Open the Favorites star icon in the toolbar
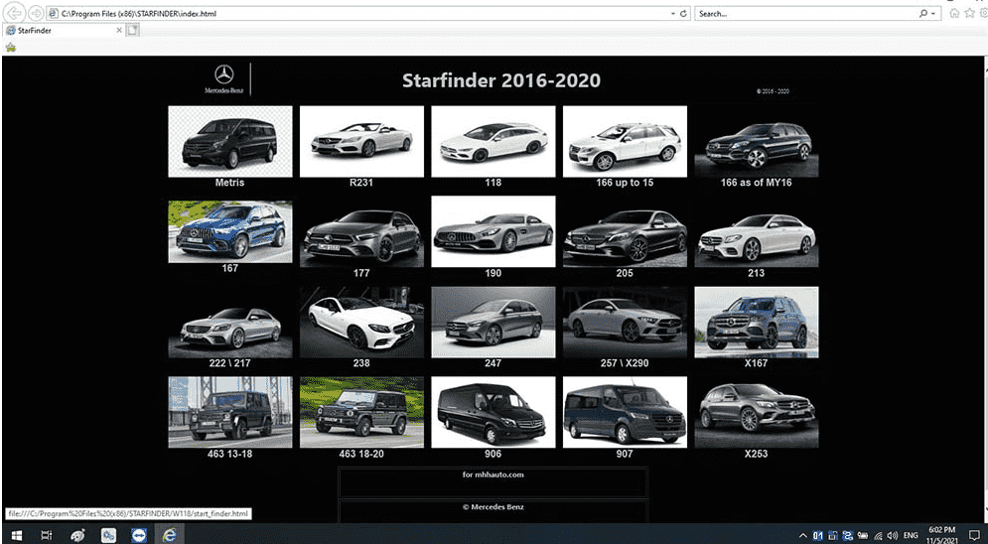The height and width of the screenshot is (544, 988). click(970, 13)
